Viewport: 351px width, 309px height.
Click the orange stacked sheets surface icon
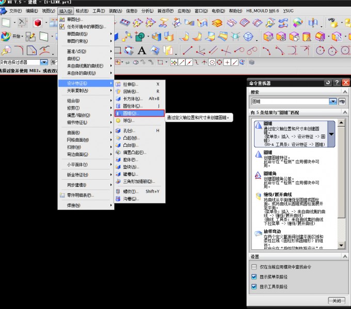[x=217, y=23]
